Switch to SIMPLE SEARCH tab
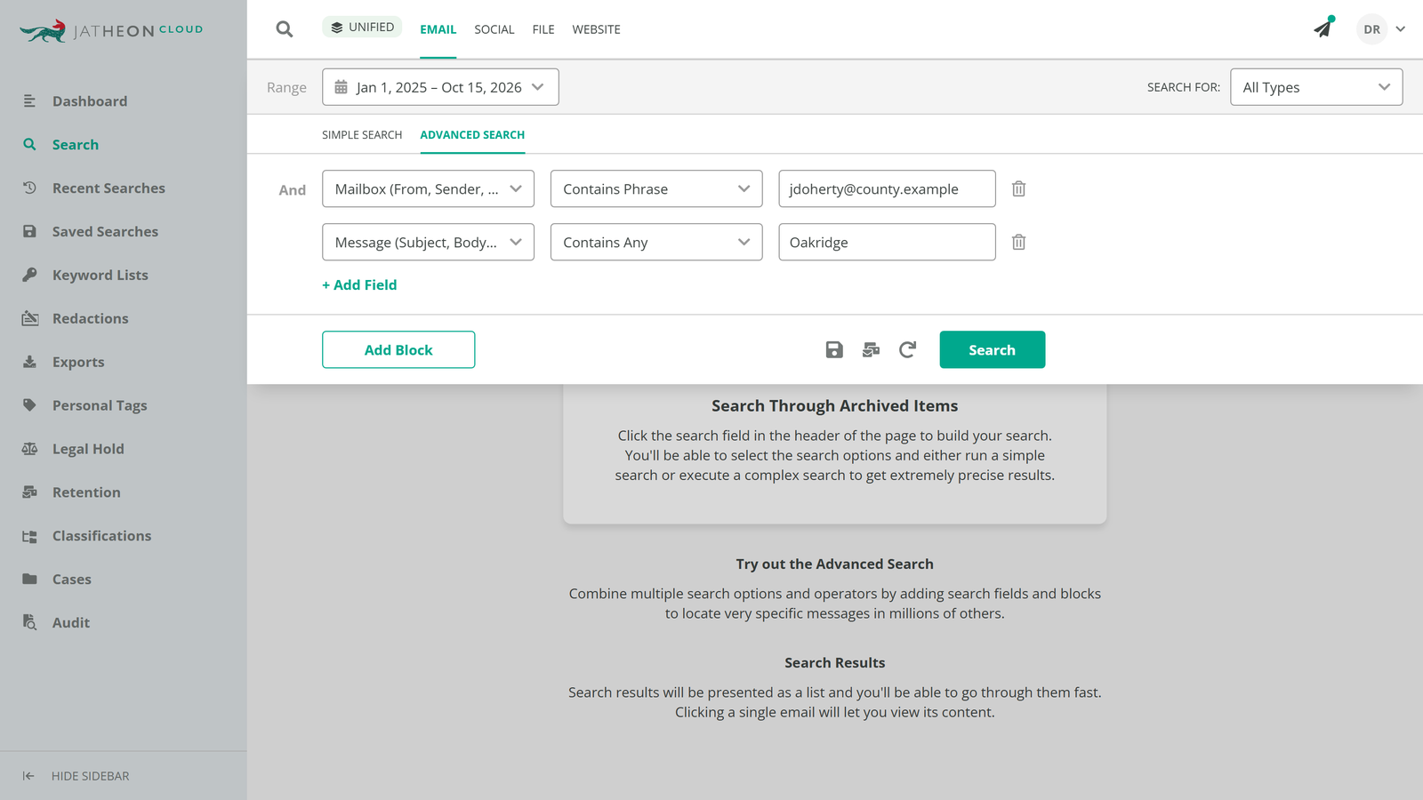1423x800 pixels. point(362,135)
